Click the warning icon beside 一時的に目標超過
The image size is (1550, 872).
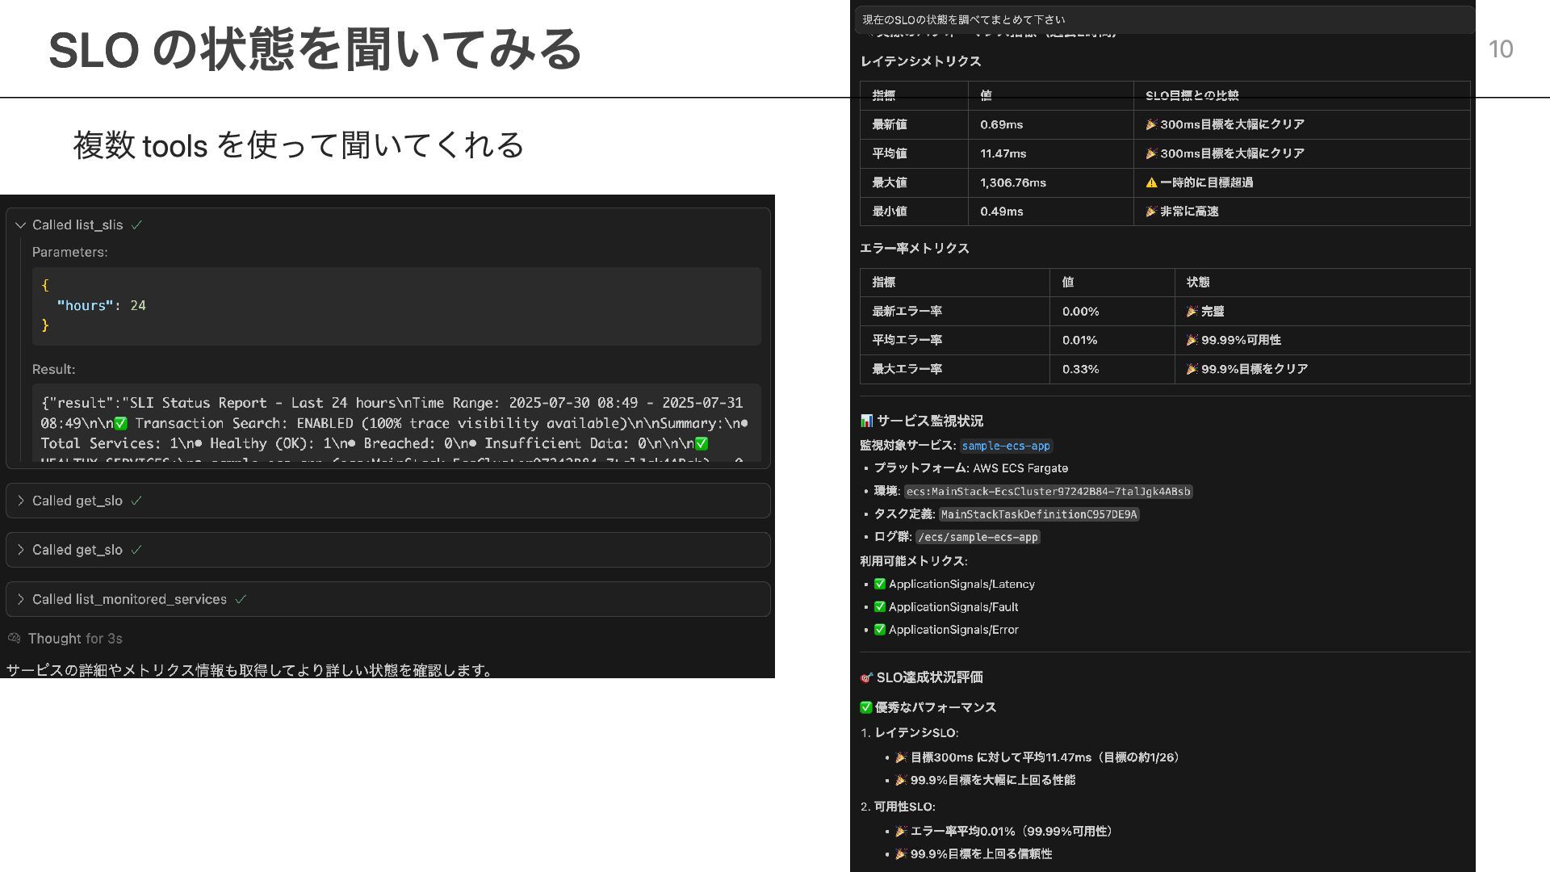tap(1151, 182)
